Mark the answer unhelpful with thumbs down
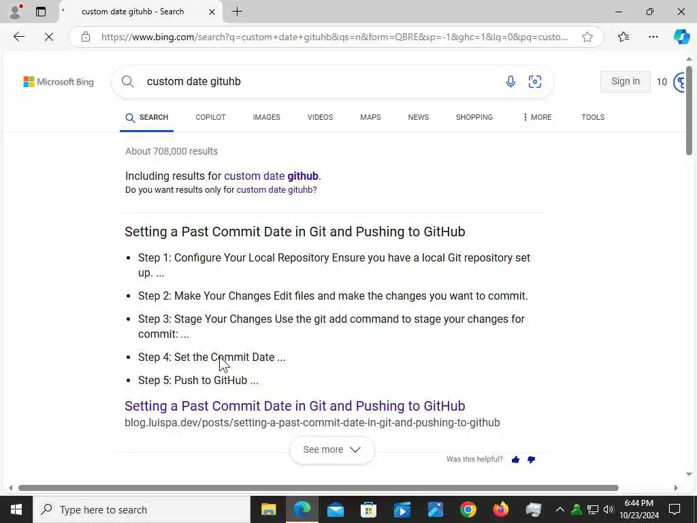The height and width of the screenshot is (523, 697). tap(531, 460)
